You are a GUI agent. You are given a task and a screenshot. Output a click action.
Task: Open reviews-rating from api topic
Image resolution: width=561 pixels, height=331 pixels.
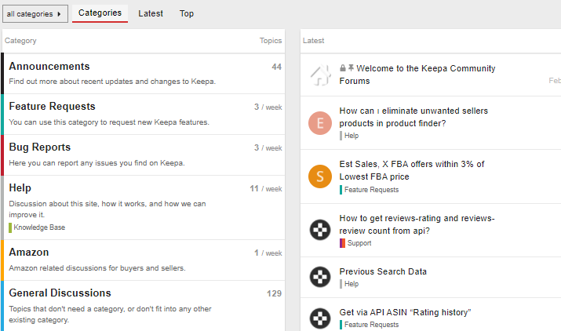point(417,224)
